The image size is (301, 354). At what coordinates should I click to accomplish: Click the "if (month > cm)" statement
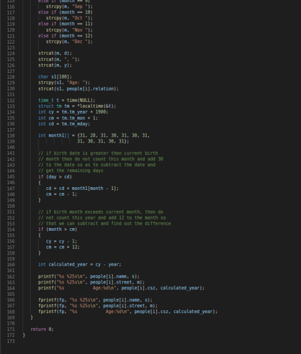point(58,229)
